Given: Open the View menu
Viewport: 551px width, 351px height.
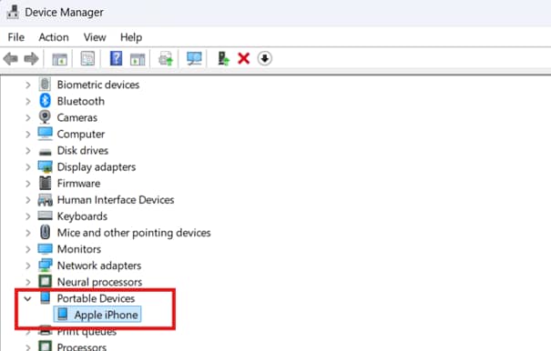Looking at the screenshot, I should point(95,37).
